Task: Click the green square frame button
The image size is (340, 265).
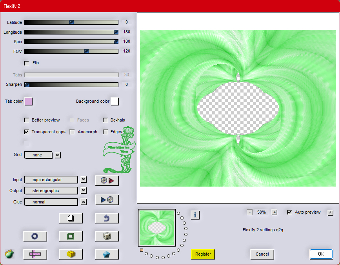Action: coord(71,236)
